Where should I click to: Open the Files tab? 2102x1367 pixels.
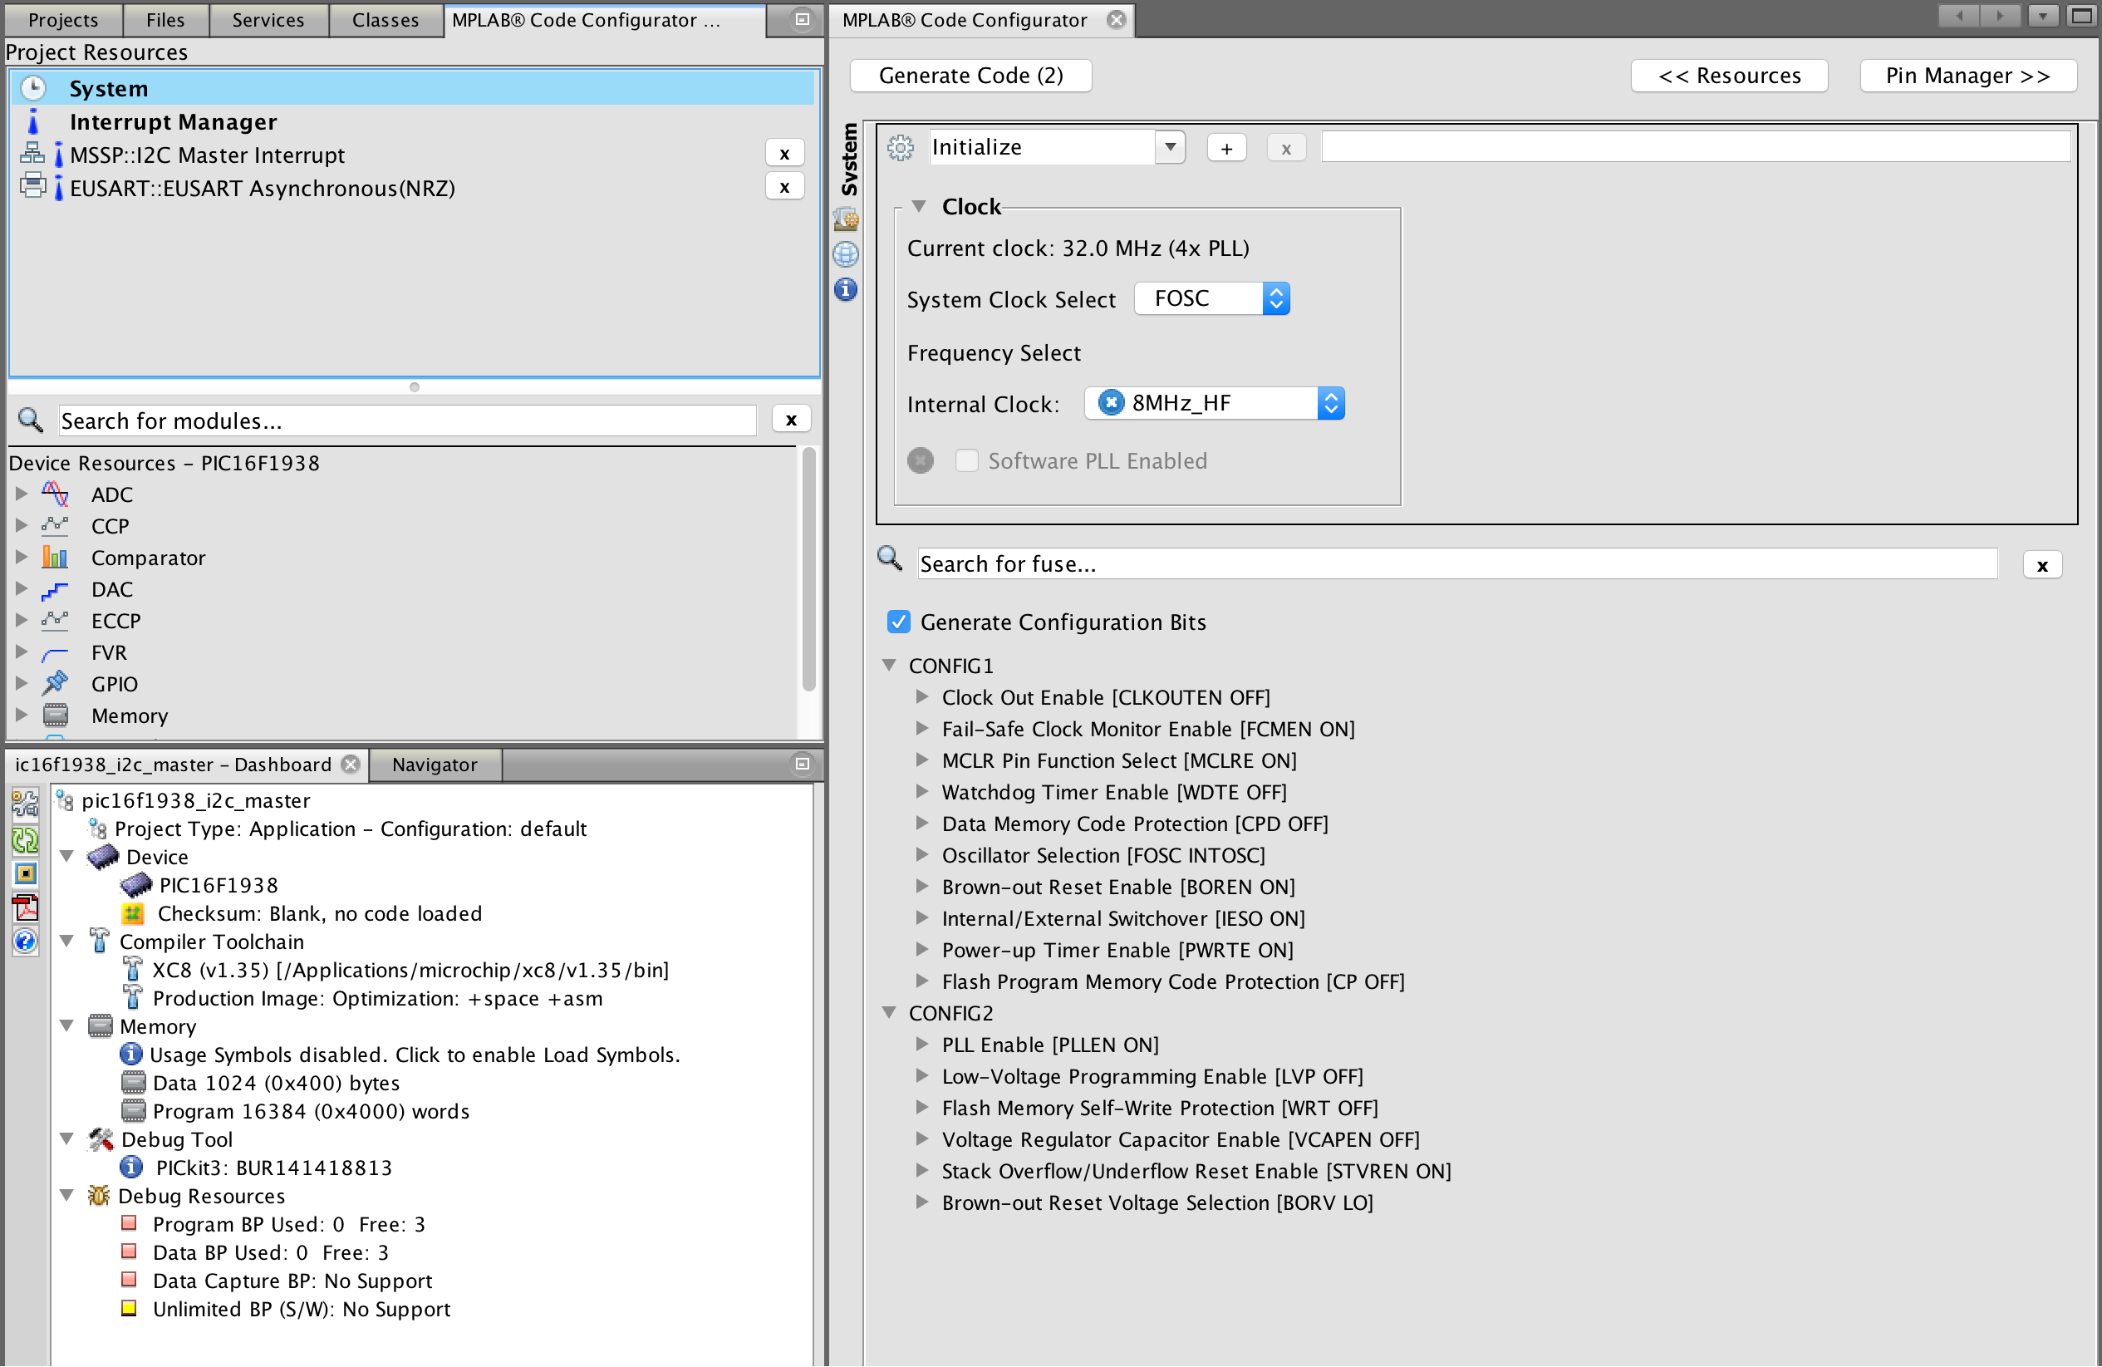165,19
